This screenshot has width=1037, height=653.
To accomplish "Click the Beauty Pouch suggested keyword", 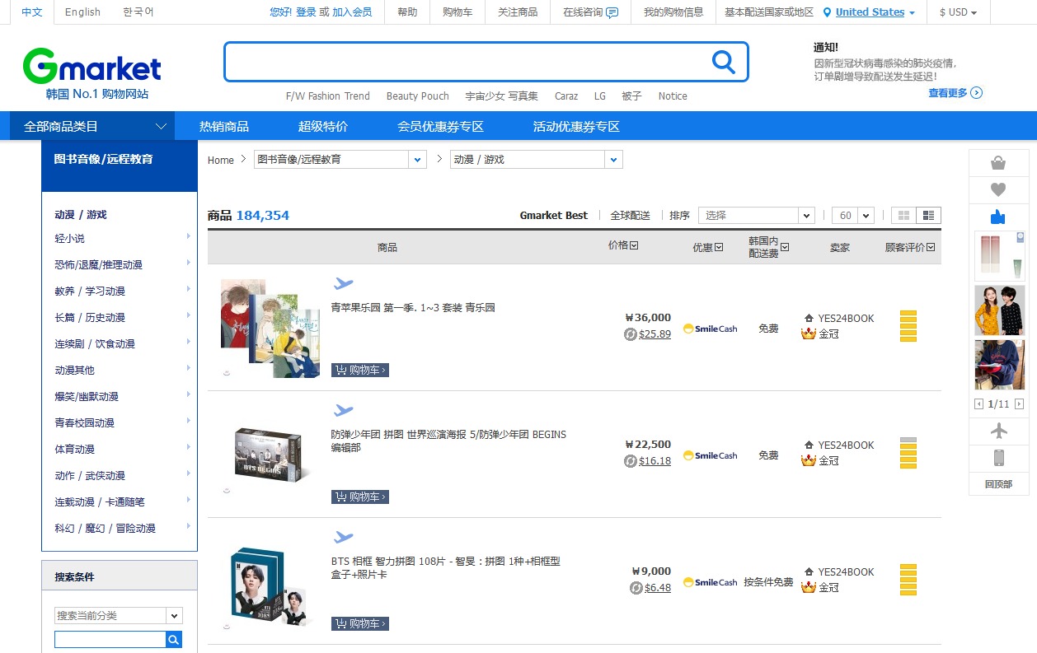I will pyautogui.click(x=417, y=96).
